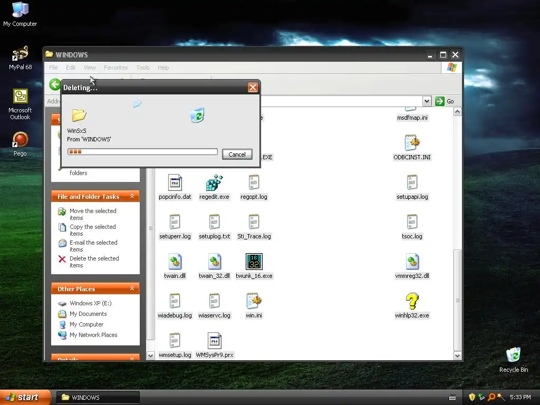Open the Recycle Bin on desktop
This screenshot has height=405, width=540.
click(x=514, y=360)
